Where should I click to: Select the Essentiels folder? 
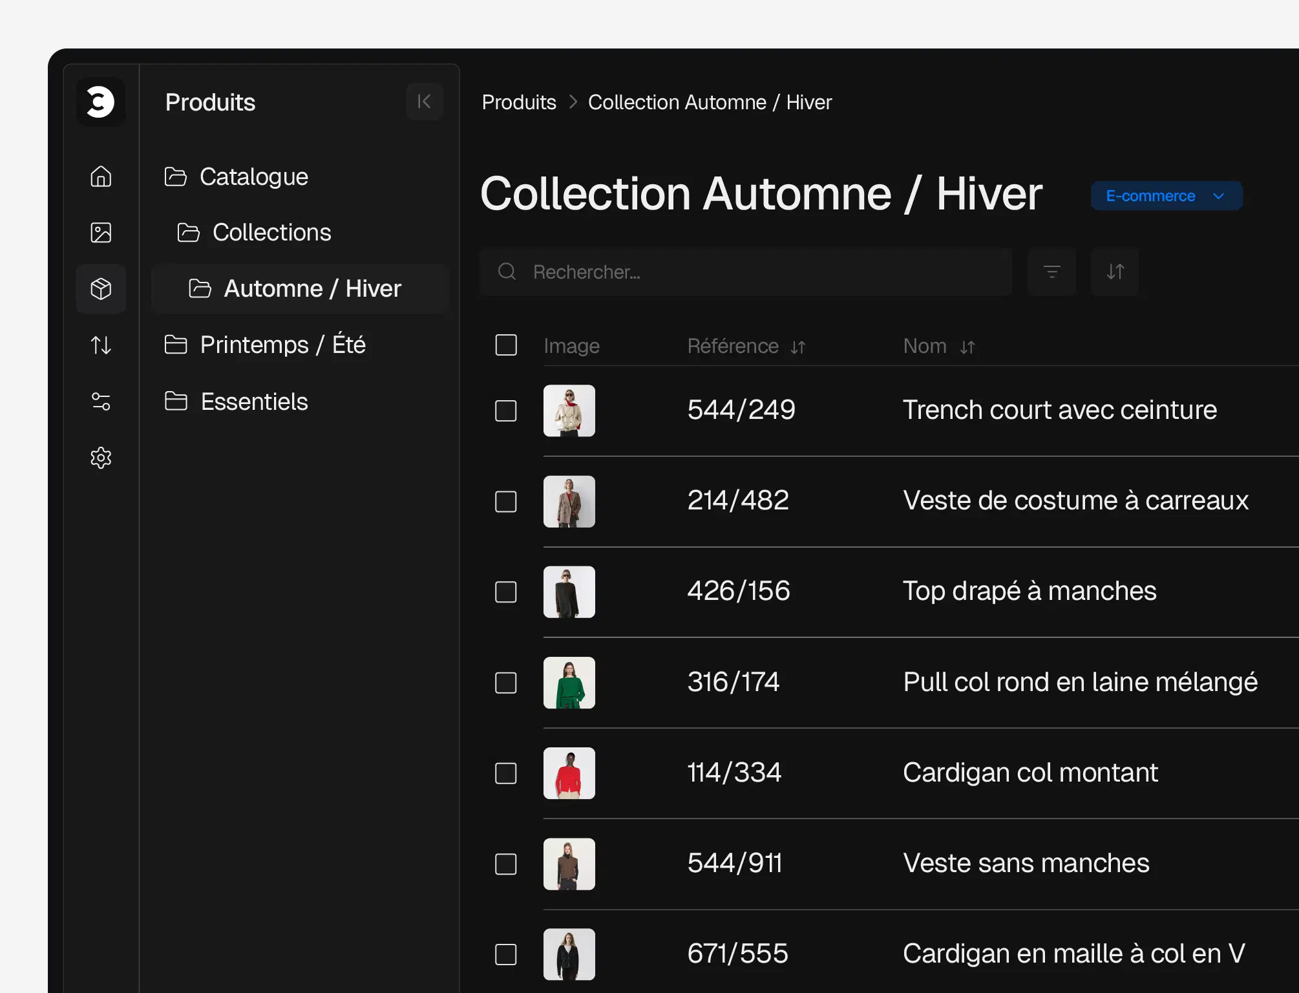pos(254,401)
